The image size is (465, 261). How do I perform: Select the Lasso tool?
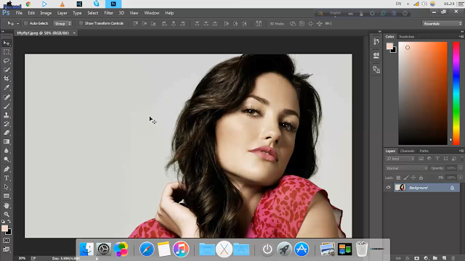[x=7, y=61]
